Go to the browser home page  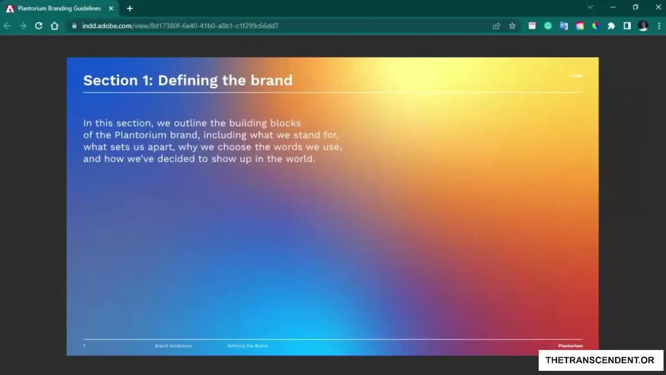point(55,26)
